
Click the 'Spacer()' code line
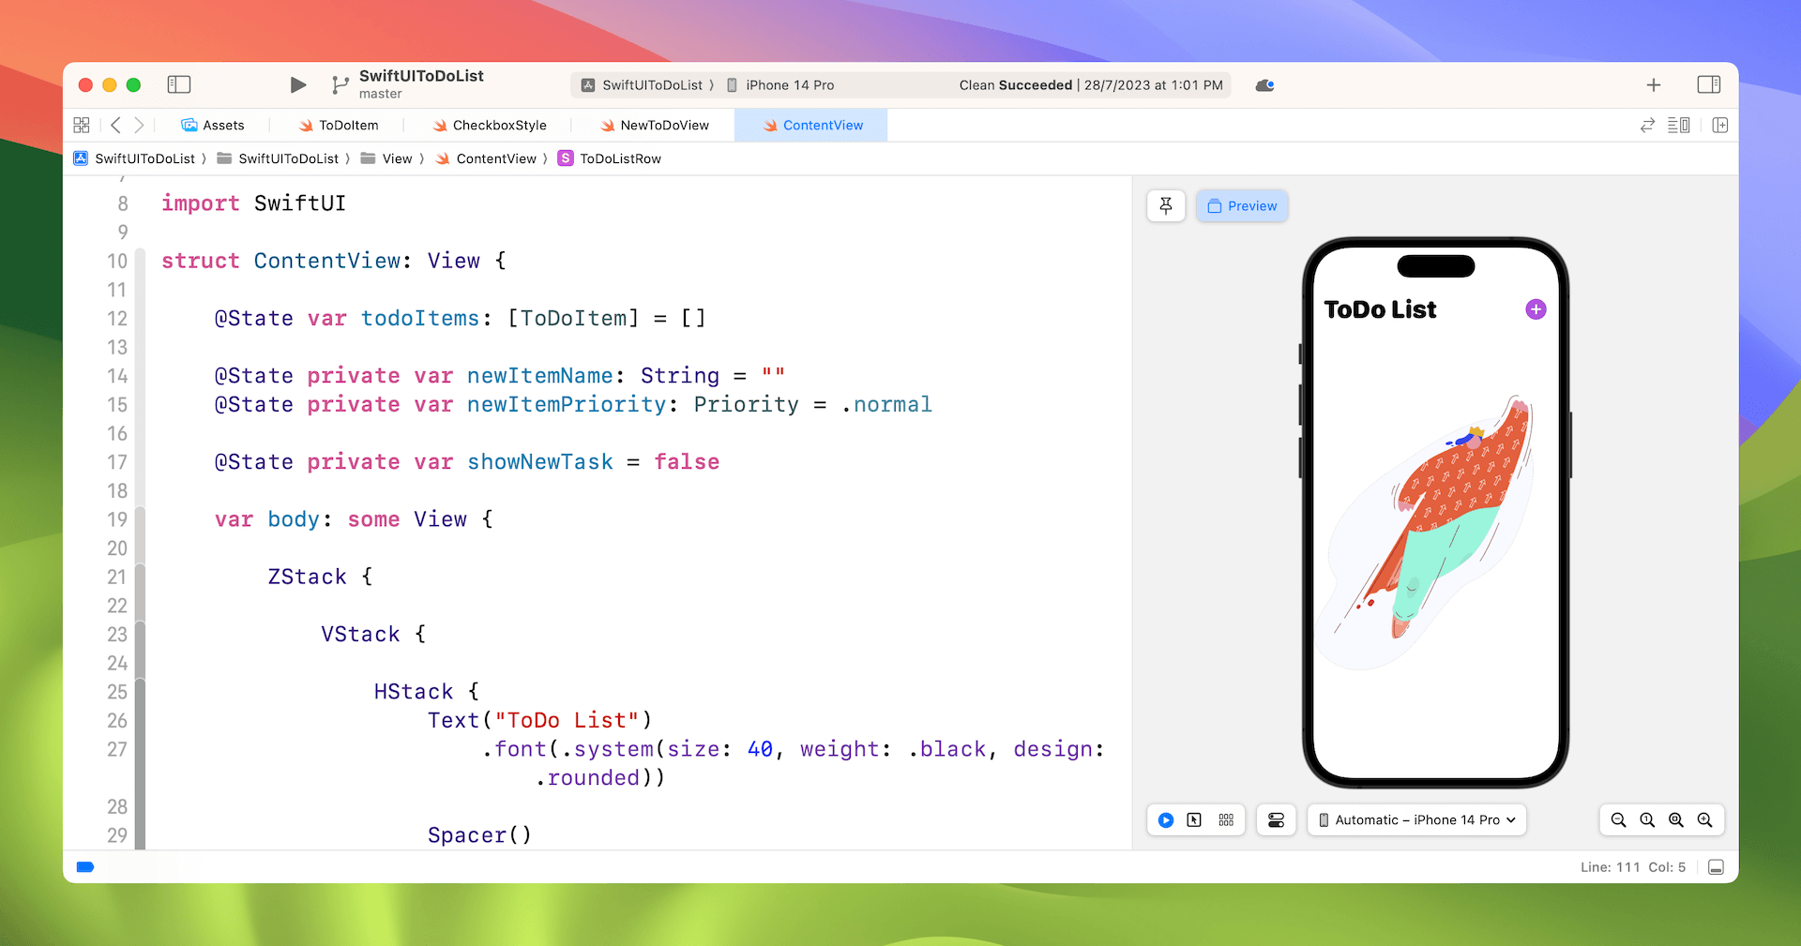479,835
